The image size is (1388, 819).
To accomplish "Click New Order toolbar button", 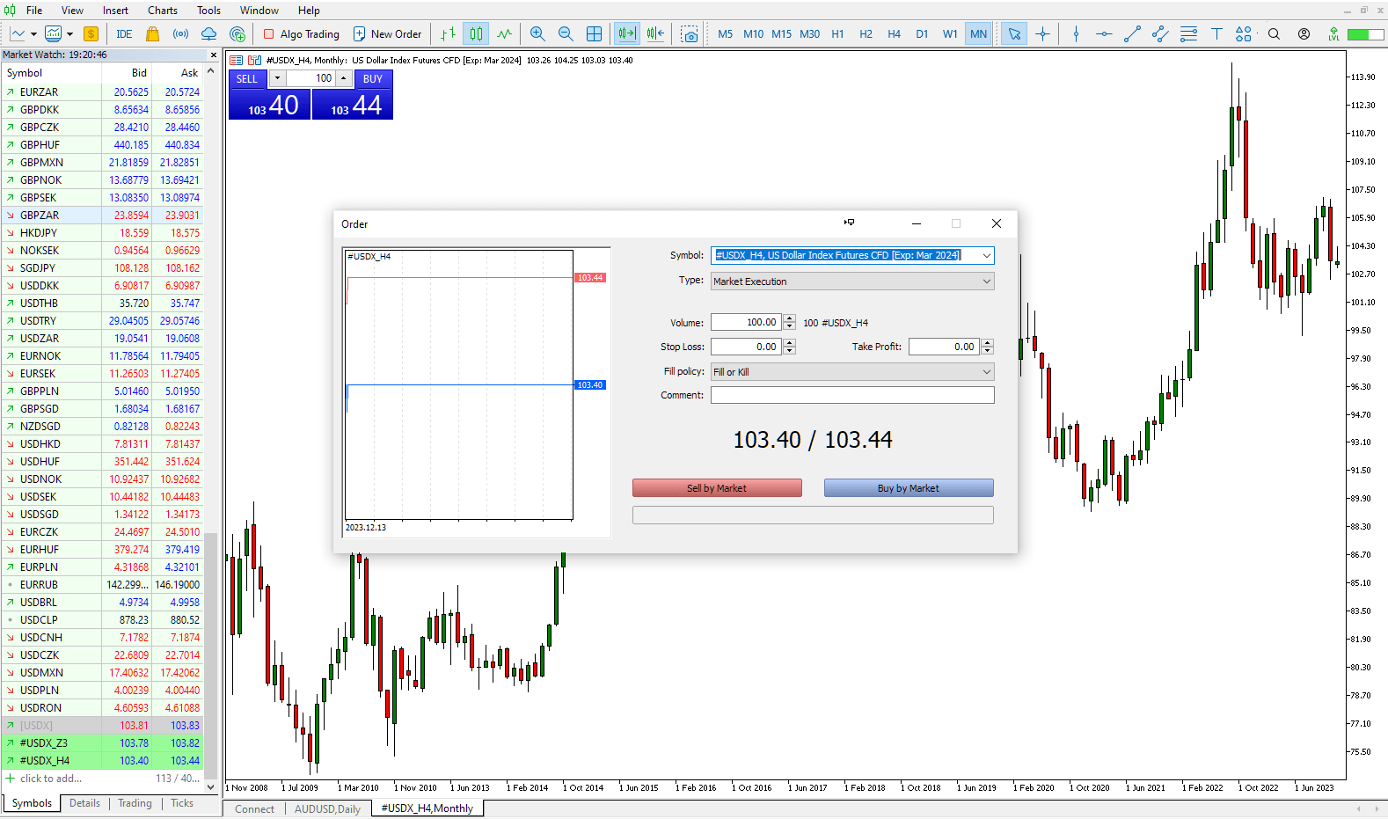I will [x=387, y=34].
